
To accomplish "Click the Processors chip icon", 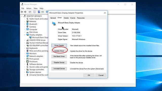I will click(27, 61).
